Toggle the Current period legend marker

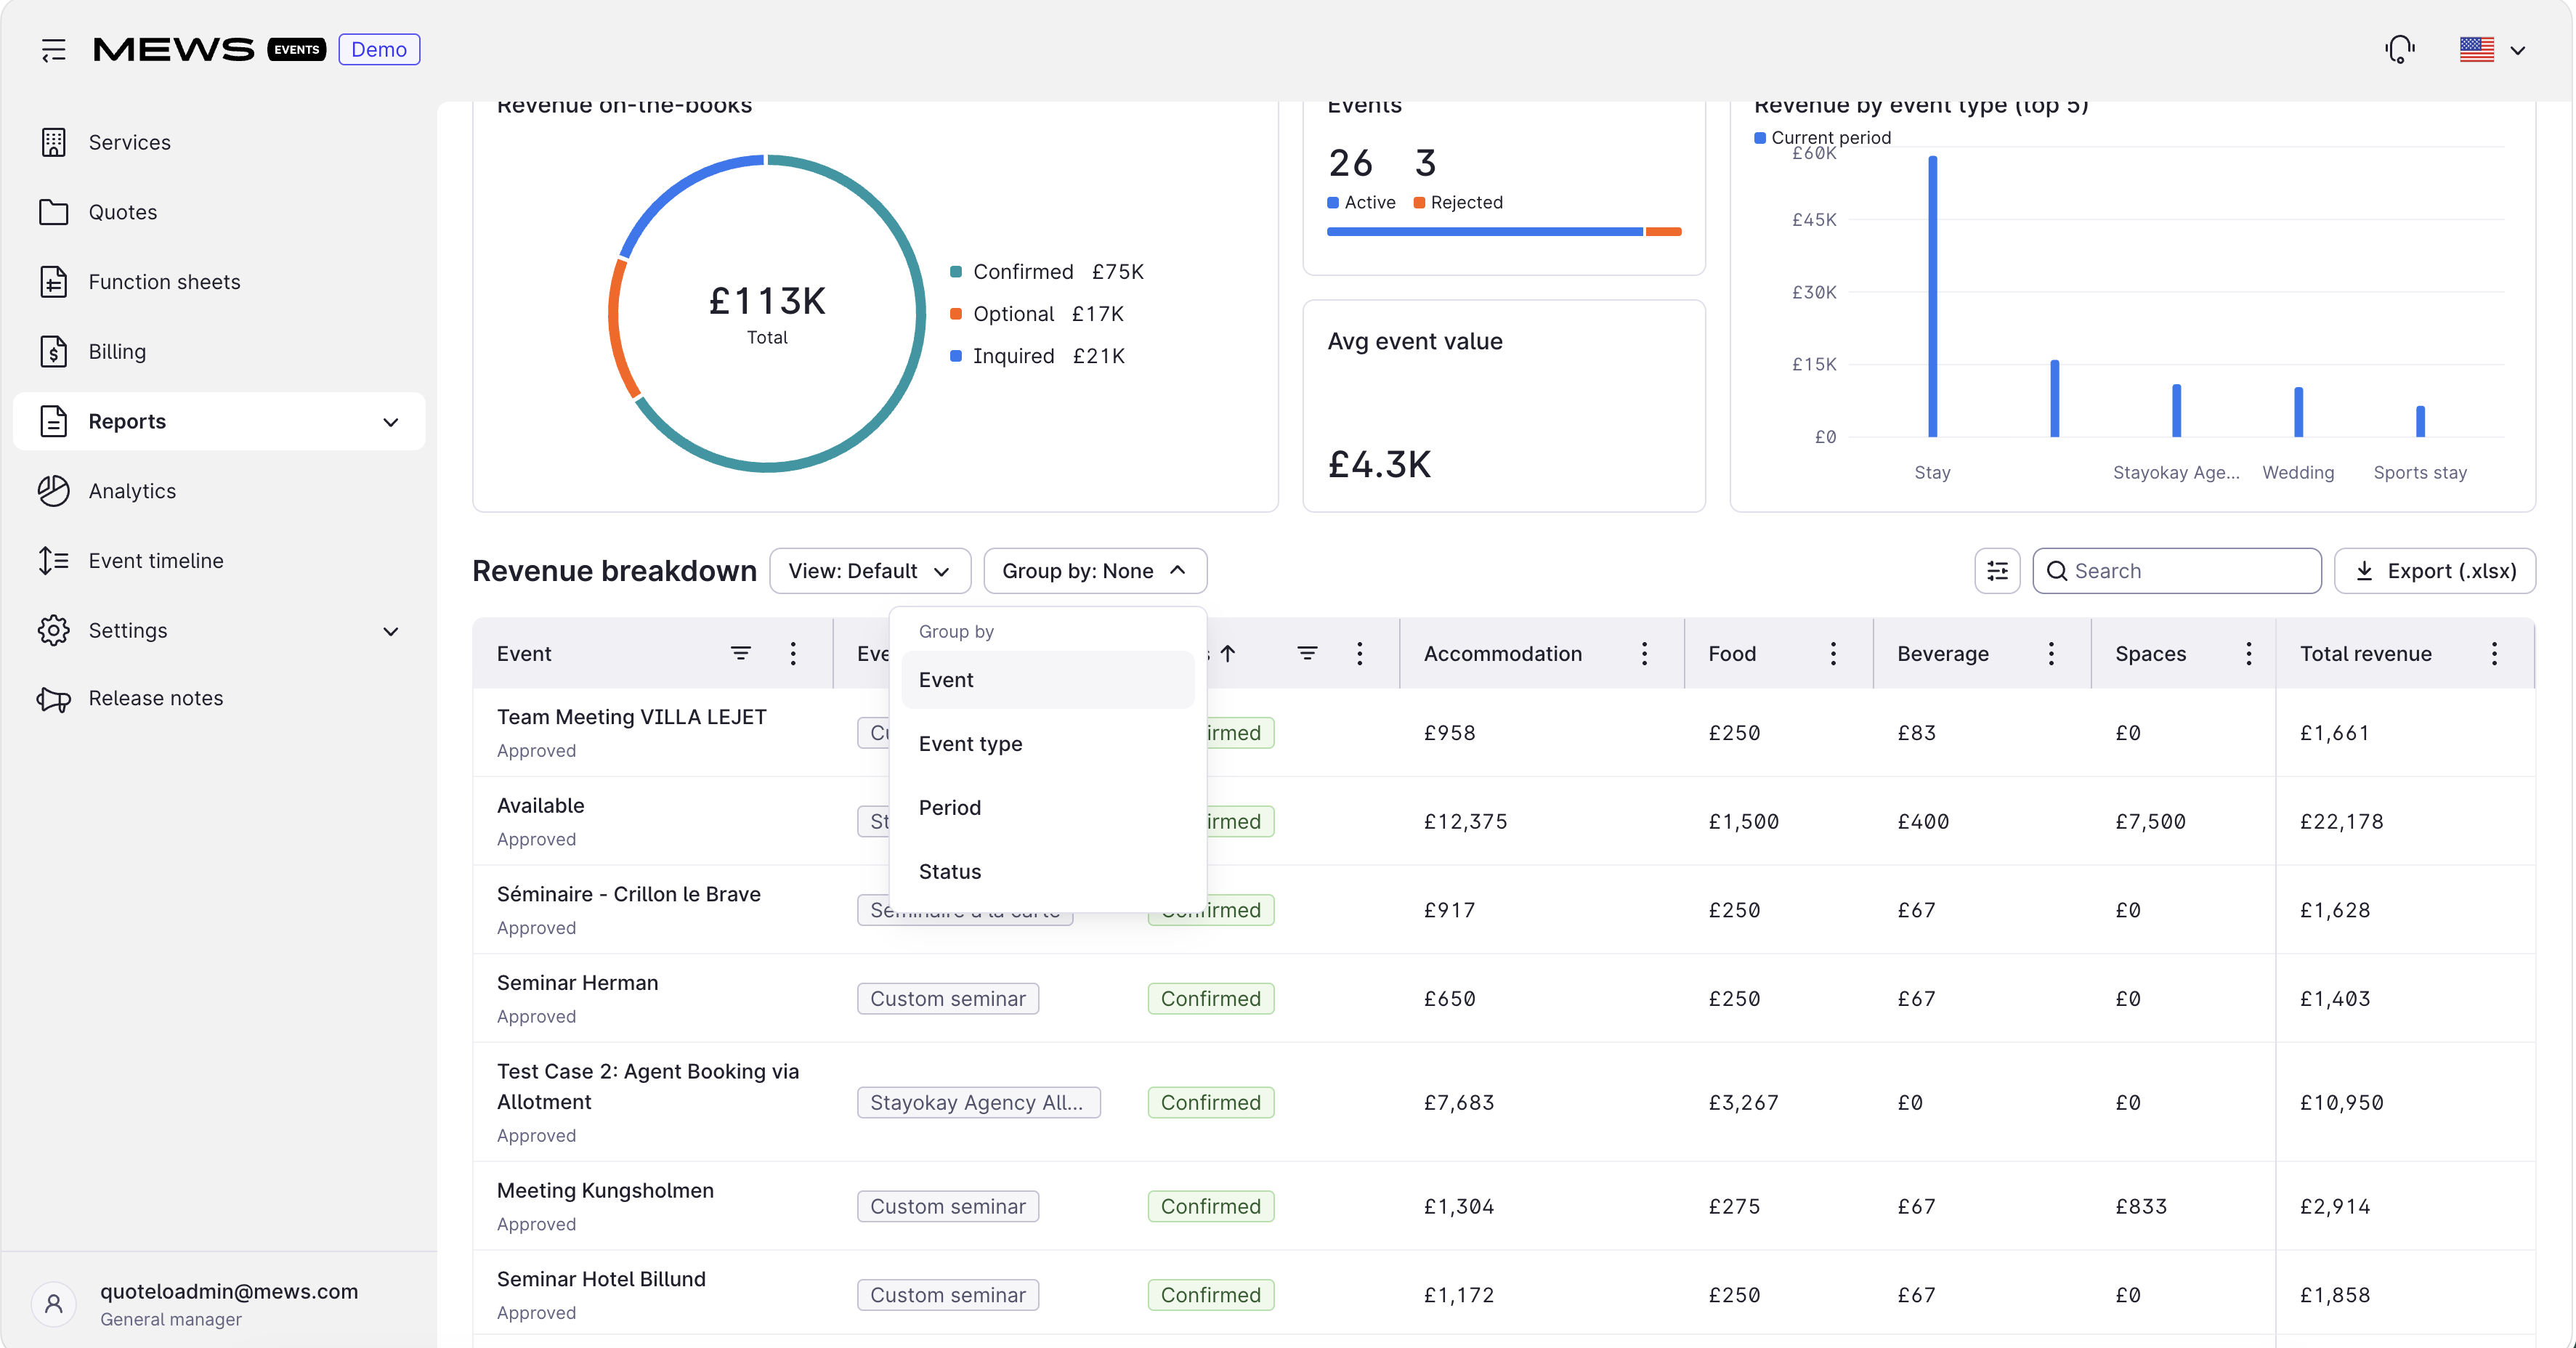[1759, 137]
